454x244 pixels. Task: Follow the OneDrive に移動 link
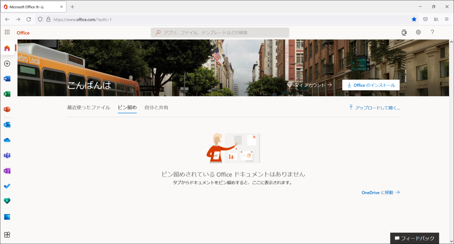click(380, 192)
